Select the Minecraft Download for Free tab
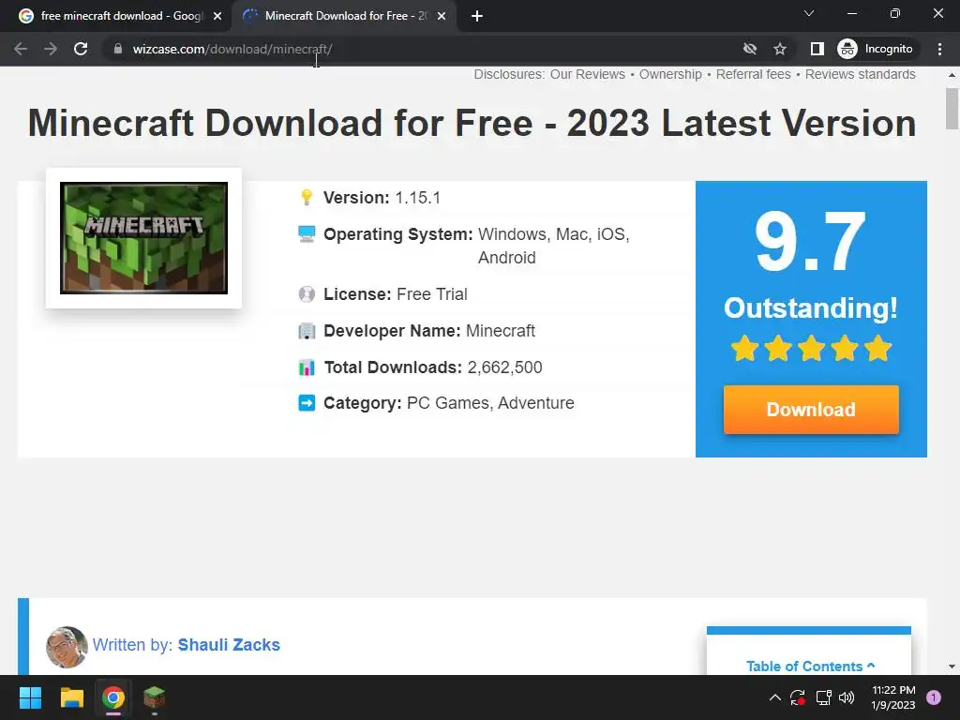960x720 pixels. click(x=343, y=16)
